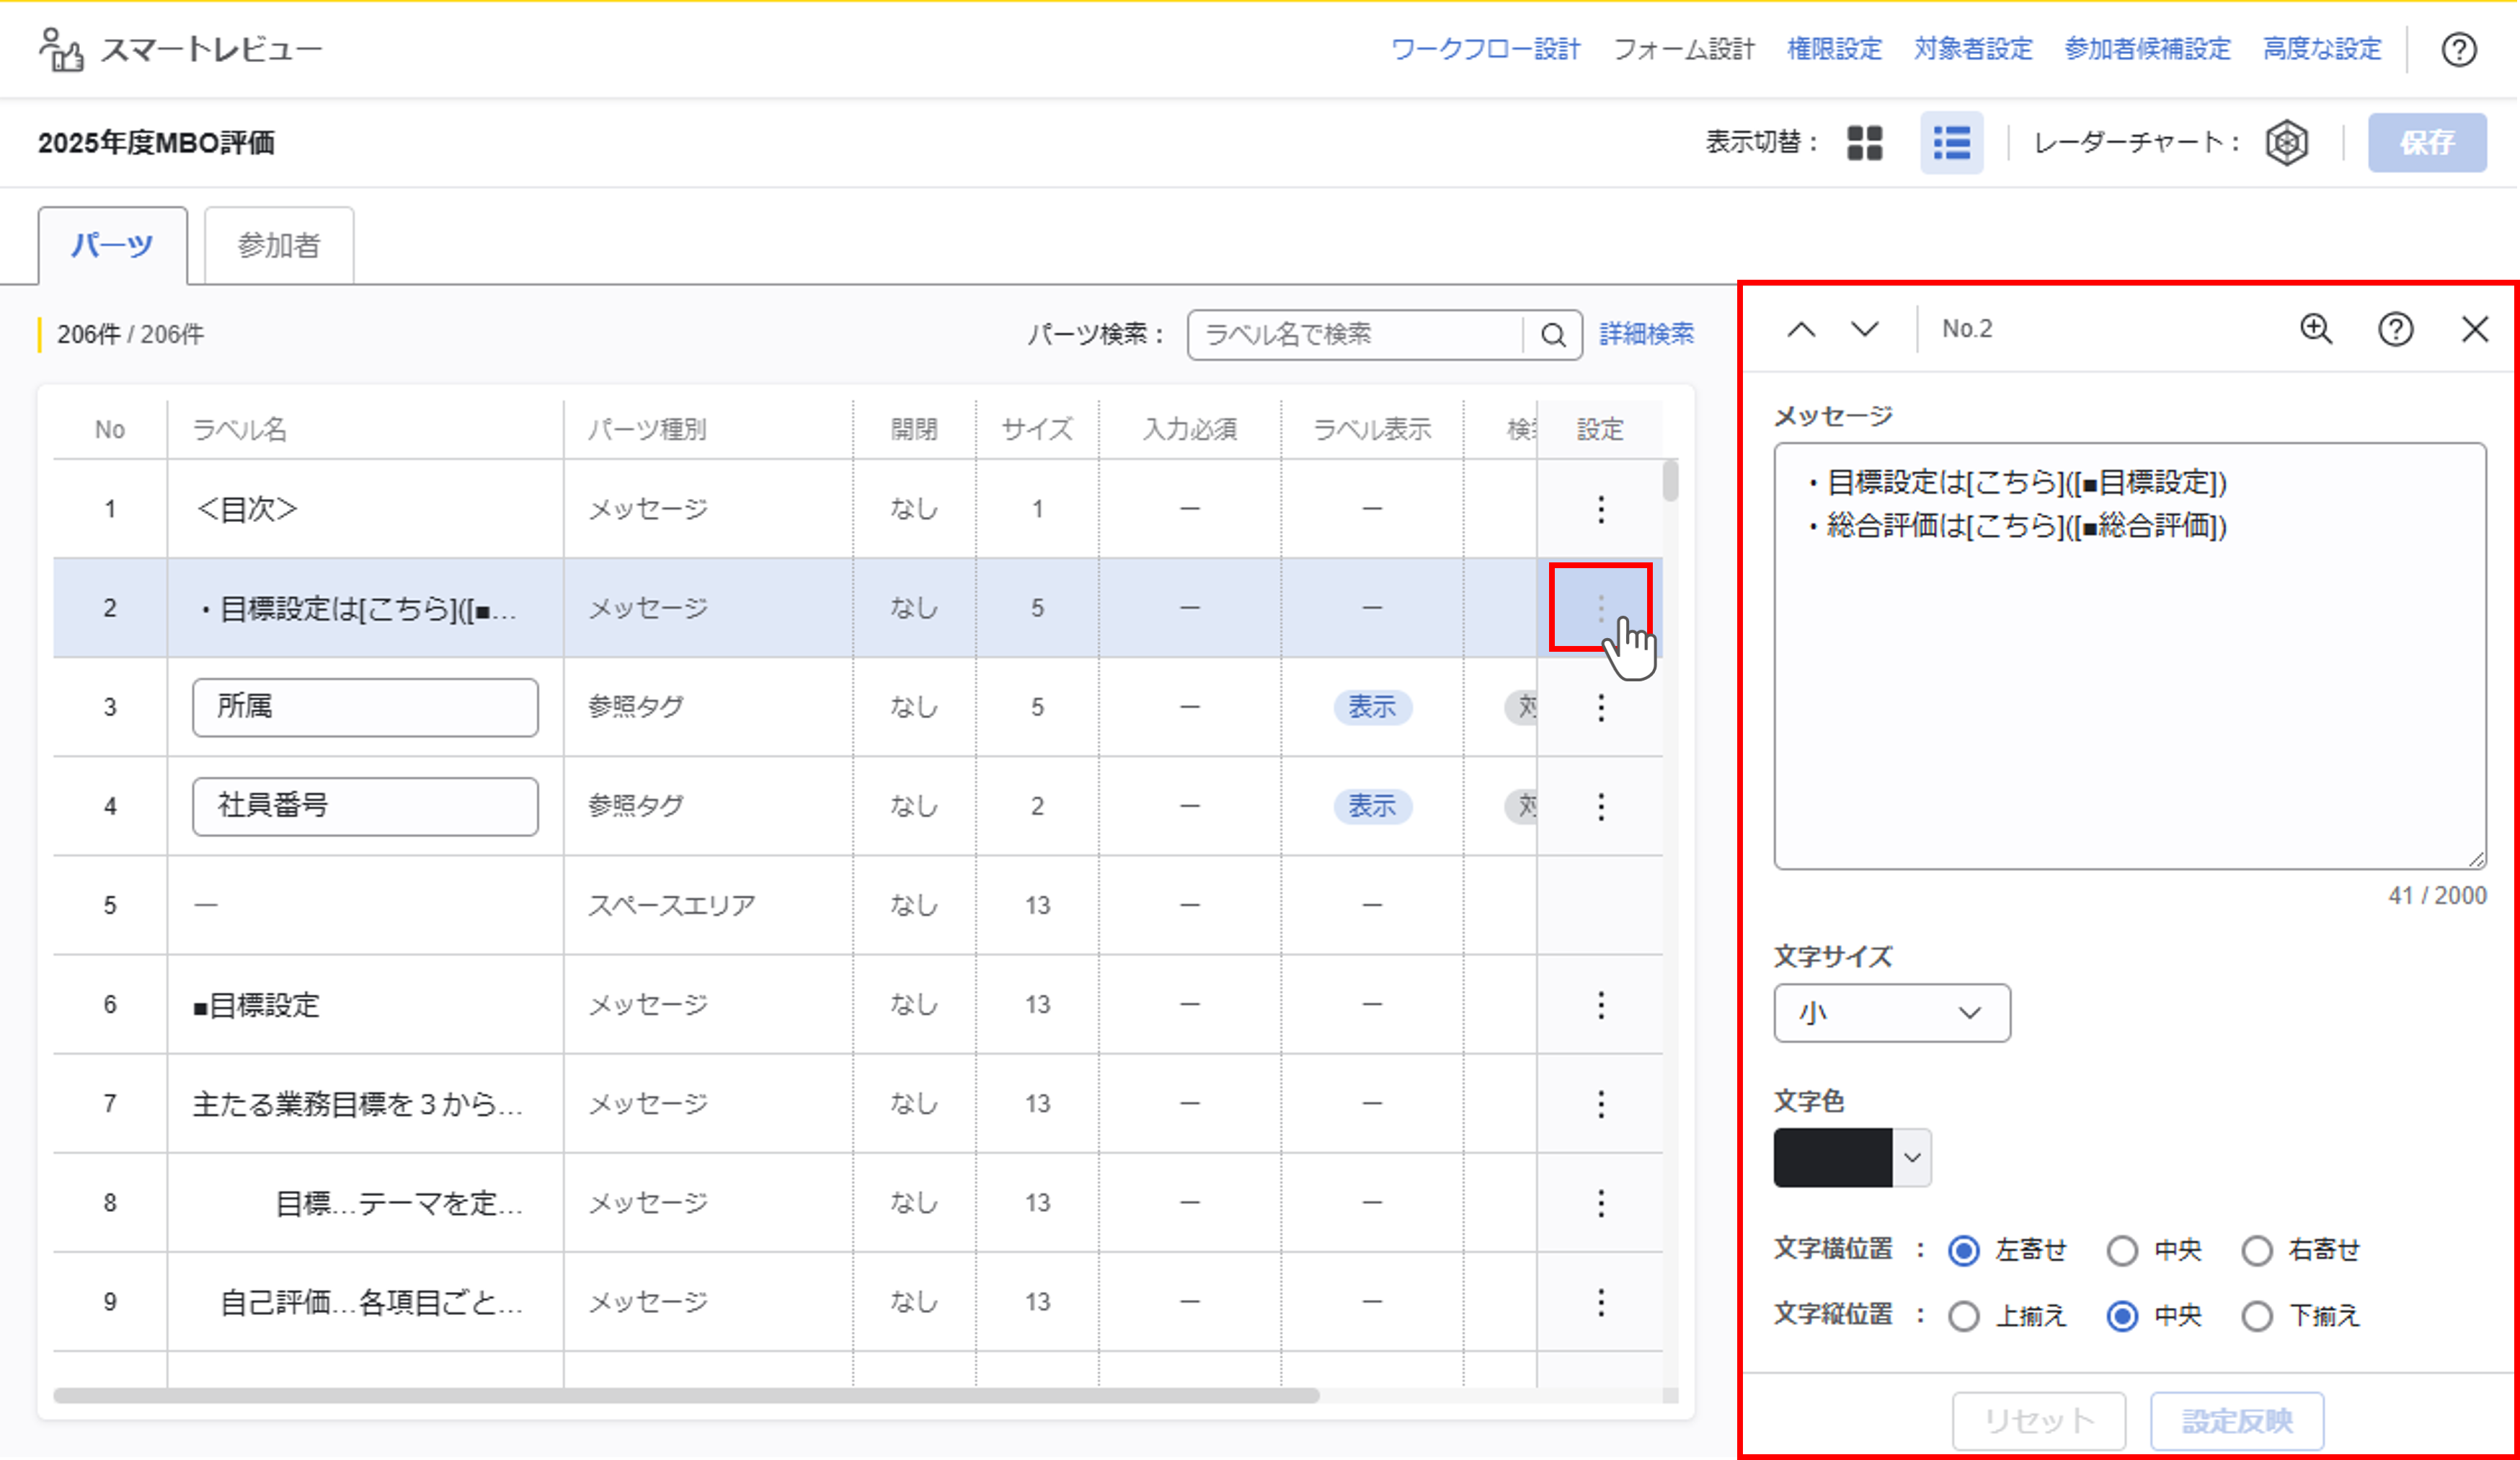Image resolution: width=2520 pixels, height=1460 pixels.
Task: Switch to grid tile display view
Action: pyautogui.click(x=1864, y=143)
